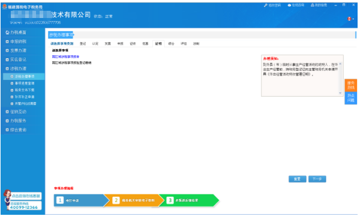Open 在线咨询 chat bubble icon
Viewport: 363px width, 216px height.
click(289, 5)
